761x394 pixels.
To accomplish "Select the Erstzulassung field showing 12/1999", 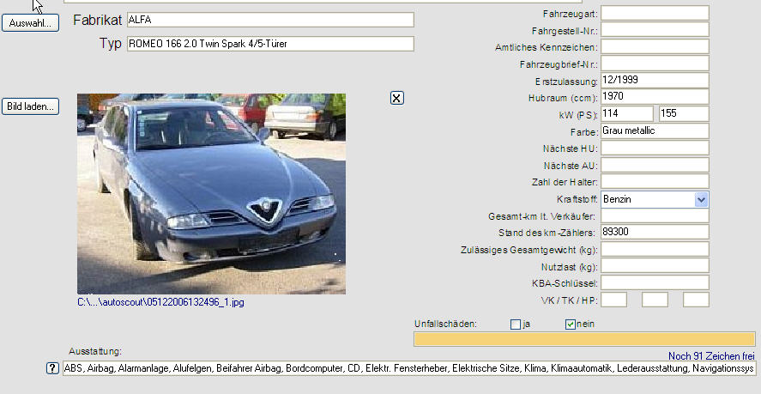I will pos(655,80).
